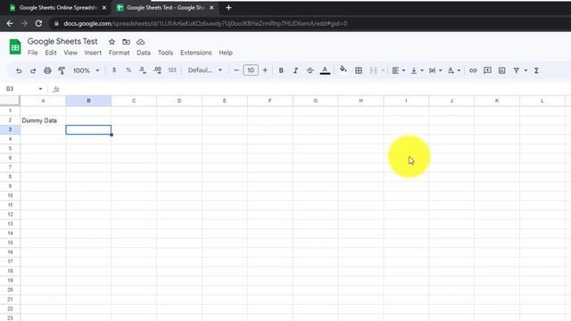The height and width of the screenshot is (321, 571).
Task: Open the font Default dropdown
Action: [x=204, y=70]
